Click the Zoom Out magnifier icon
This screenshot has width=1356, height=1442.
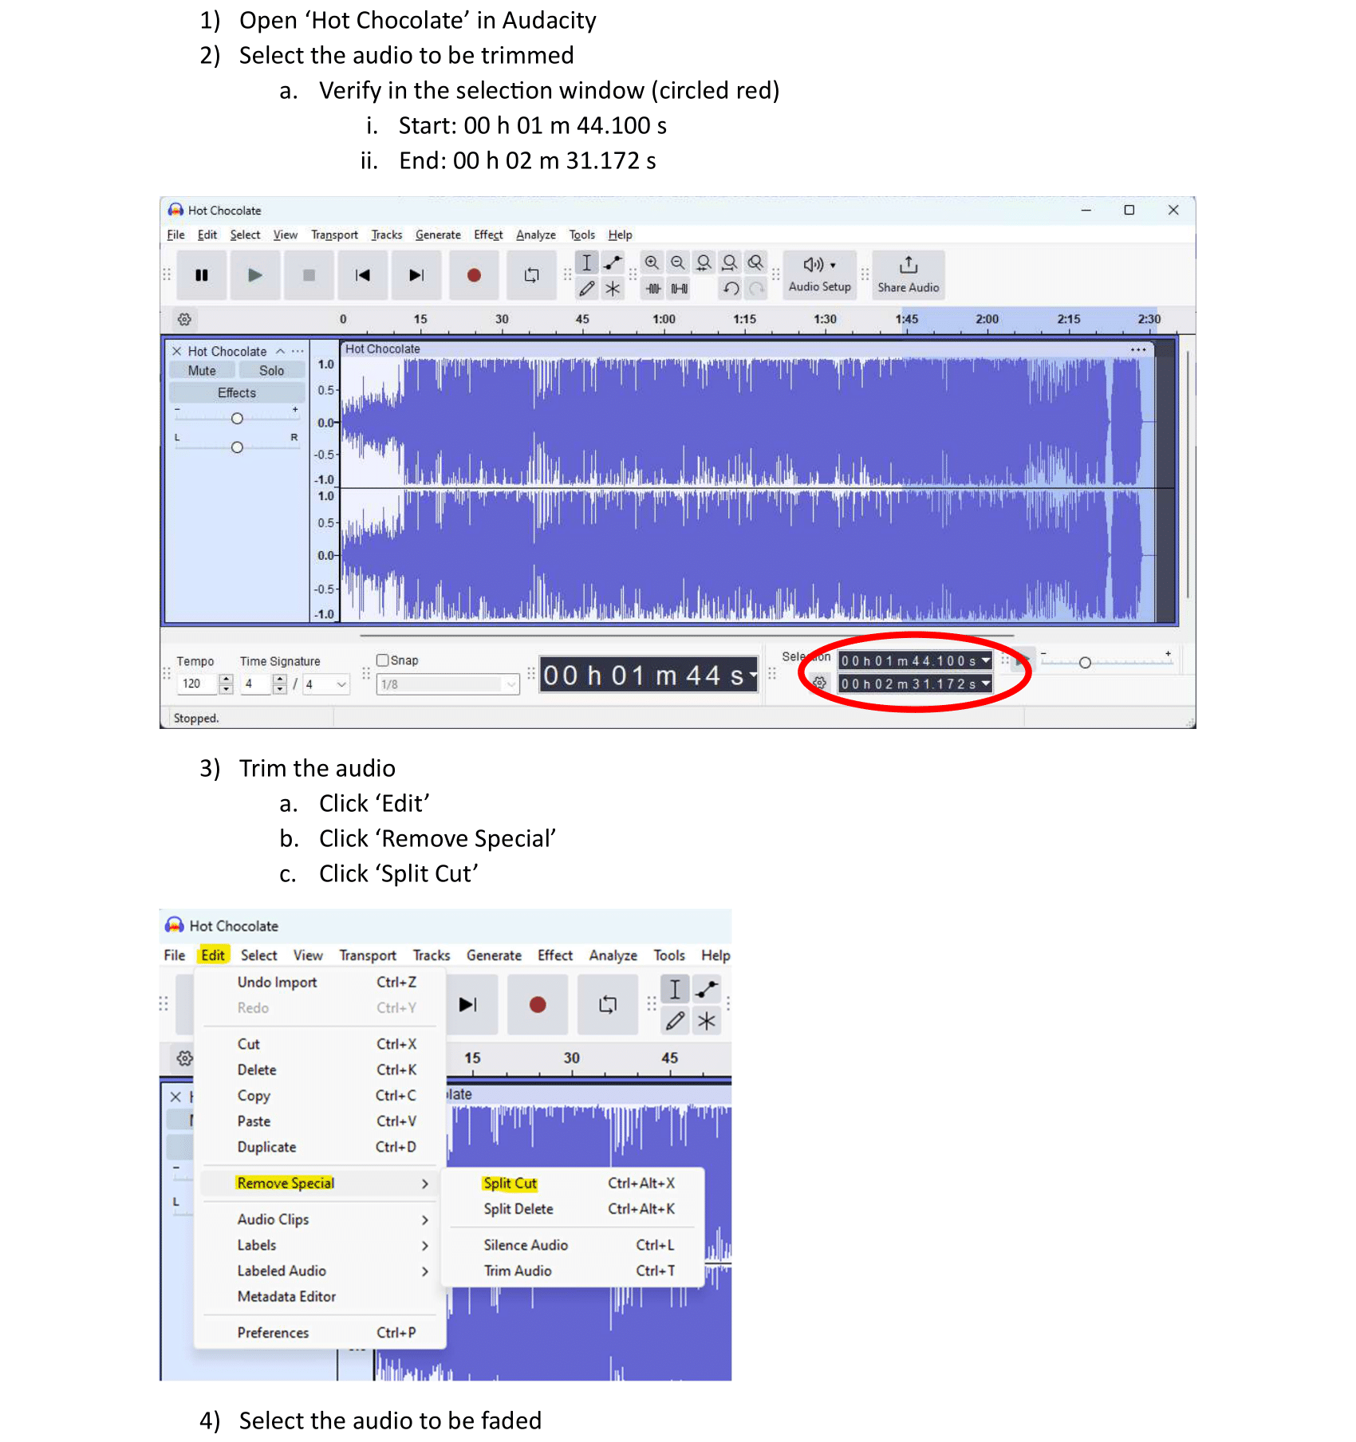[x=678, y=262]
